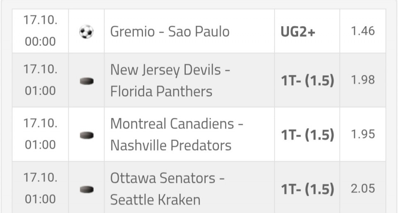Open Ottawa Senators - Seattle Kraken match
Viewport: 398px width, 213px height.
pos(167,189)
